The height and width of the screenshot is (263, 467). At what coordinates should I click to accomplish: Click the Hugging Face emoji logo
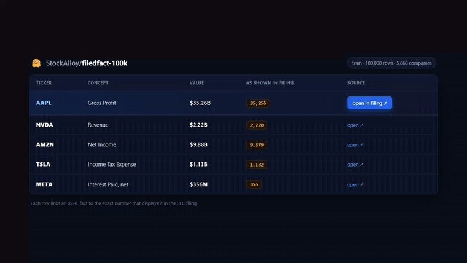point(36,63)
